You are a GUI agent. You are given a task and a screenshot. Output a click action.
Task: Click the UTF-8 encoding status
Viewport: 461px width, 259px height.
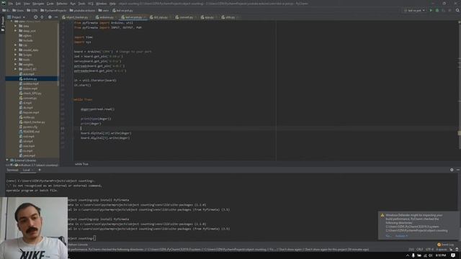coord(429,250)
